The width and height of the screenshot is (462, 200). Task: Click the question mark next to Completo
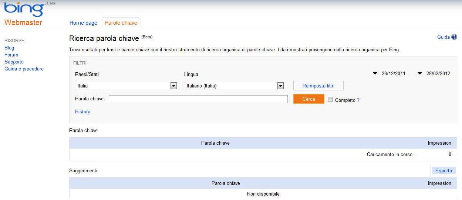(x=358, y=100)
